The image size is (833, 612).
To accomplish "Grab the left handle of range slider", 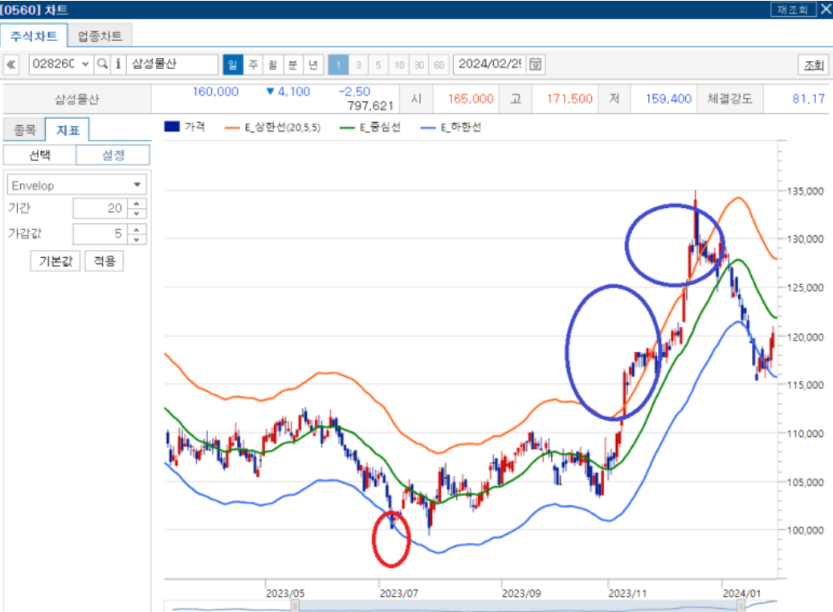I will [x=294, y=605].
